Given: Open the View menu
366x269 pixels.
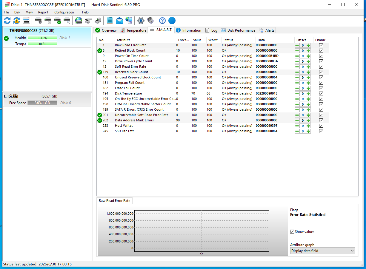Looking at the screenshot, I should coord(29,12).
